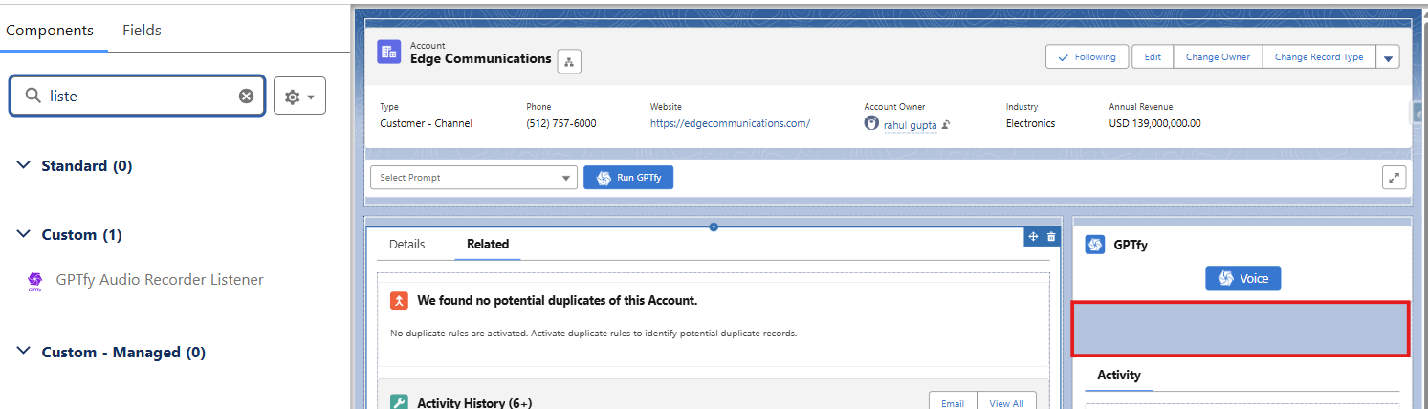Click the Electronics industry value
Viewport: 1428px width, 409px height.
(1030, 123)
